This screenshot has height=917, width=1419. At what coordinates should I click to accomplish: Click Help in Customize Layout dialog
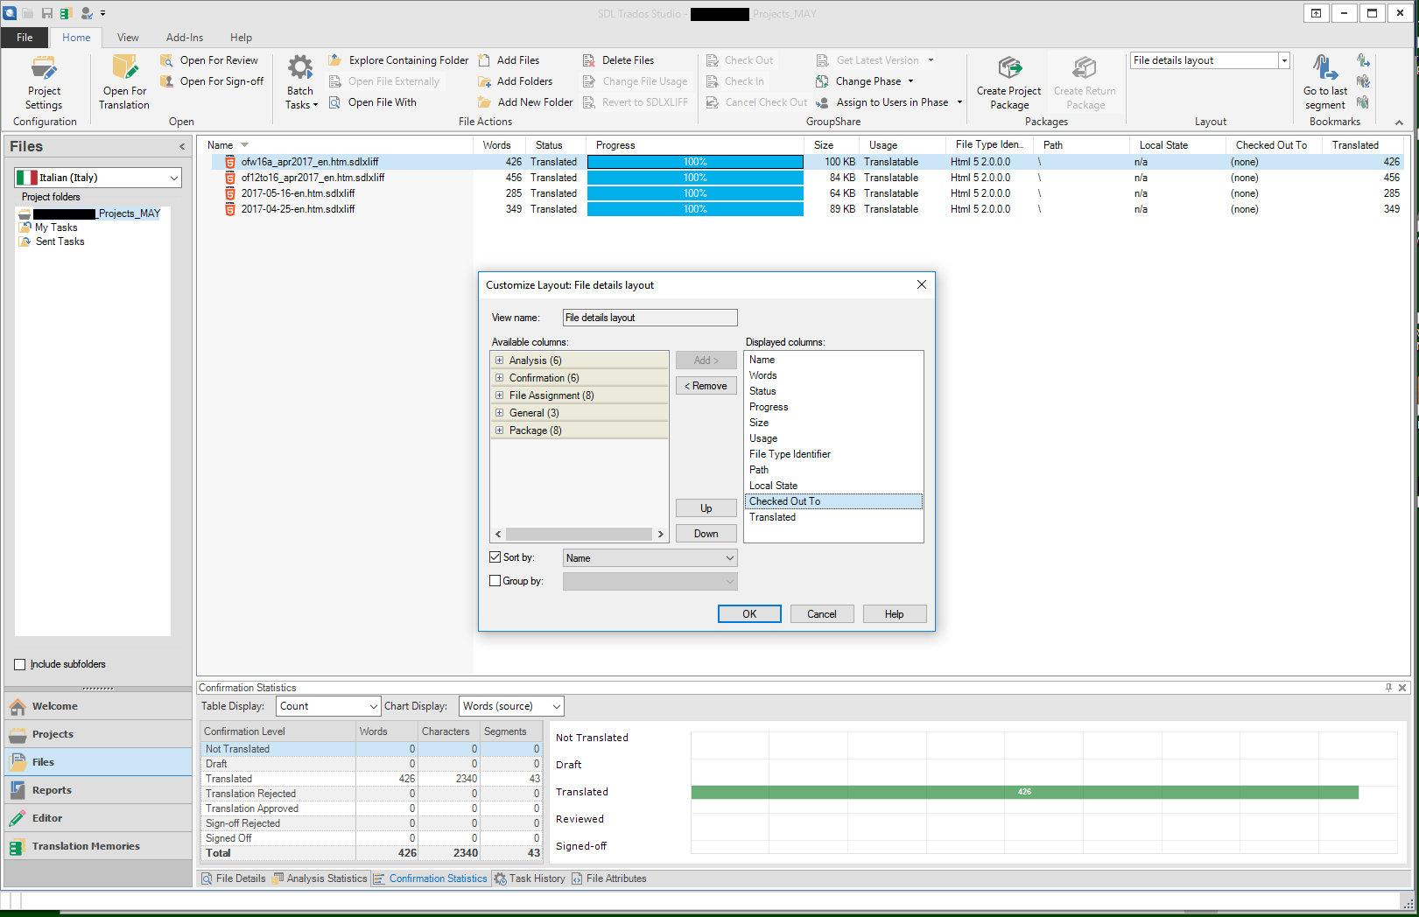tap(894, 614)
